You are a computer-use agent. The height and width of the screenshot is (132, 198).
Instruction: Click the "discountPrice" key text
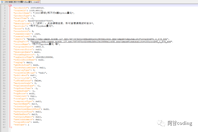[23, 50]
